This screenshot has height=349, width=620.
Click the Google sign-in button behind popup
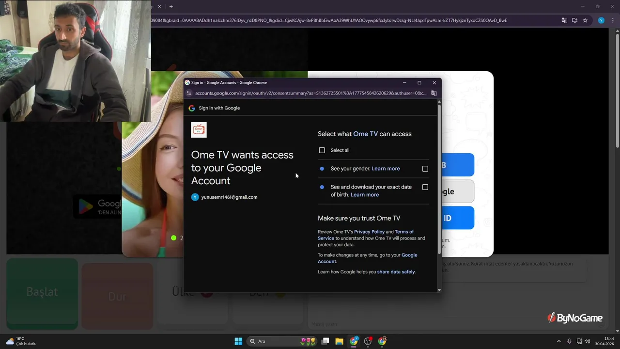pos(457,191)
